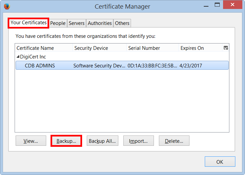245x175 pixels.
Task: Collapse the DigiCert Inc tree group
Action: [x=18, y=57]
